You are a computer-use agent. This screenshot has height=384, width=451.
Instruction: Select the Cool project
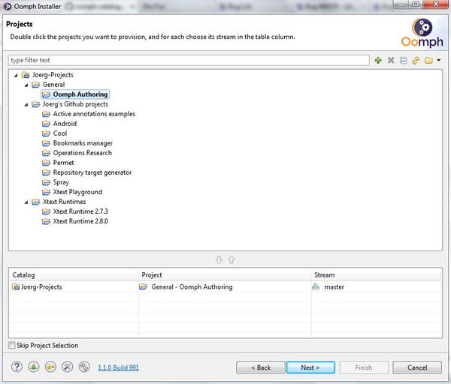click(60, 133)
